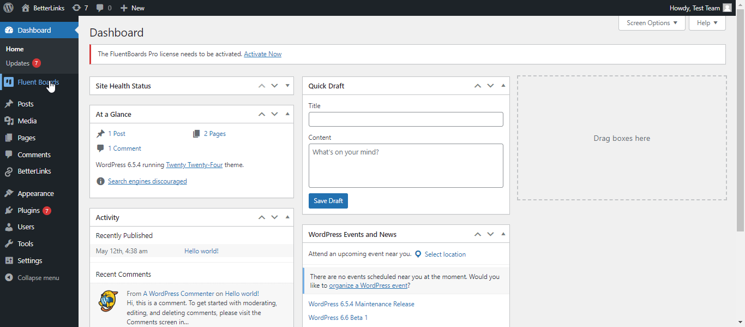Click the BetterLinks chain-link sidebar icon
This screenshot has height=327, width=745.
tap(9, 171)
